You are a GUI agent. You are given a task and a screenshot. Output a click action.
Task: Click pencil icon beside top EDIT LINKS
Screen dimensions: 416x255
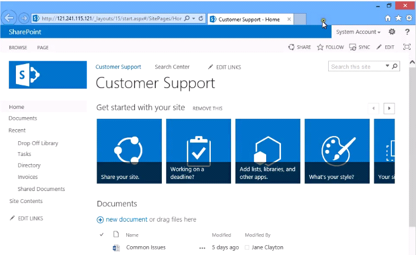[210, 67]
